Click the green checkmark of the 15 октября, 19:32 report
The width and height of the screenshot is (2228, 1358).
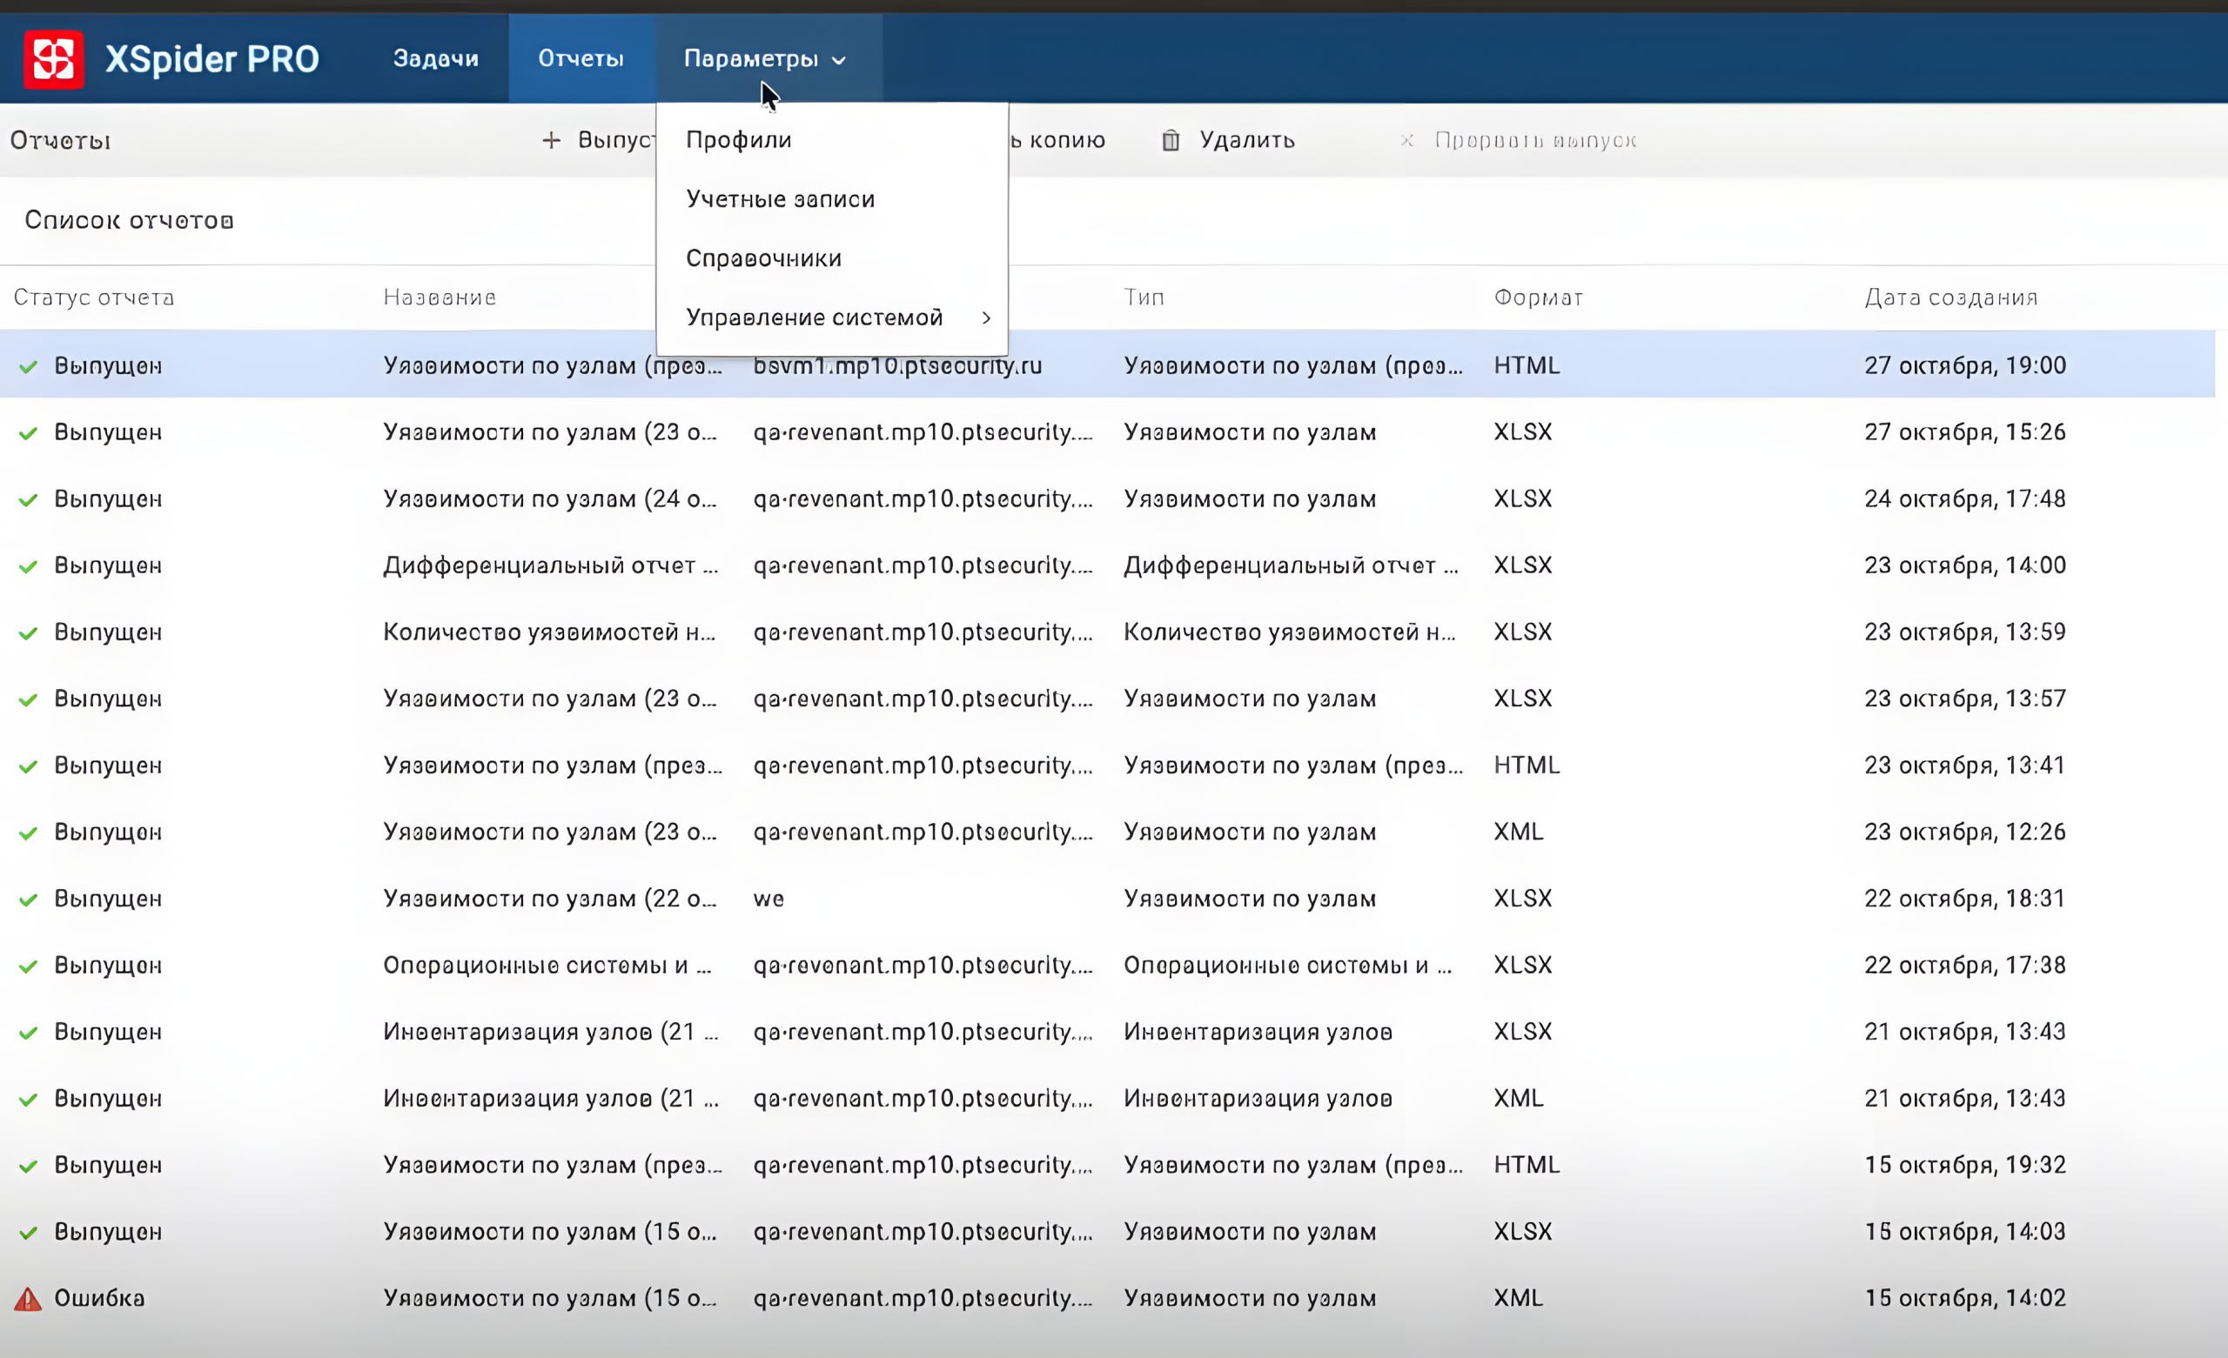coord(28,1167)
